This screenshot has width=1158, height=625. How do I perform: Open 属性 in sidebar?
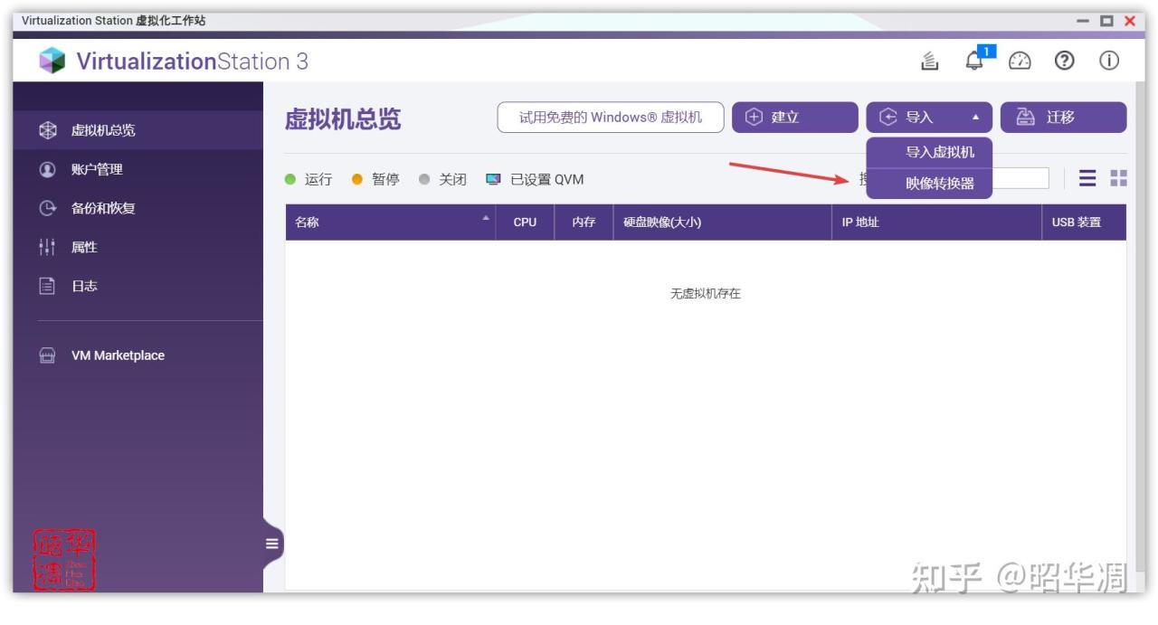138,247
